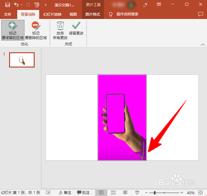207x196 pixels.
Task: Click the zoom slider handle
Action: [155, 193]
